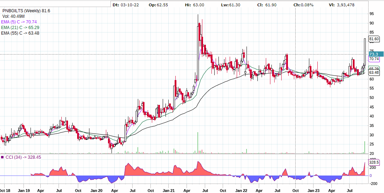Viewport: 384px width, 193px height.
Task: Click the EMA (5) C -> 70.74 legend
Action: (x=19, y=22)
